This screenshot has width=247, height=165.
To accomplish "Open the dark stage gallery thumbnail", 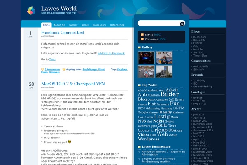I will pos(146,58).
